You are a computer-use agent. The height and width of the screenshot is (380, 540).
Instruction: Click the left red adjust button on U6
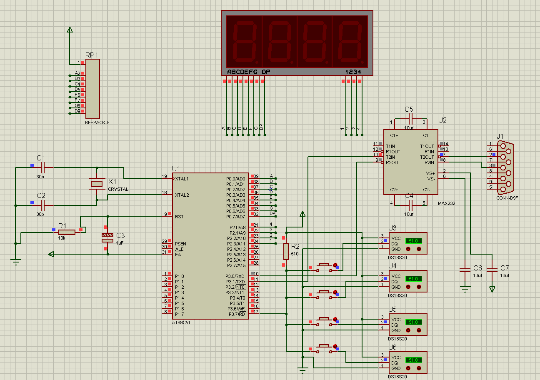[408, 368]
